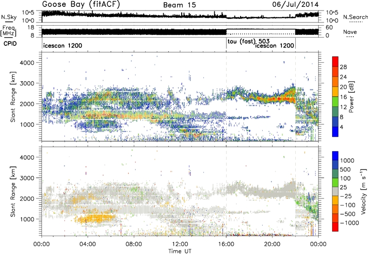
Task: Click the "16:00" time tick label
Action: 226,244
